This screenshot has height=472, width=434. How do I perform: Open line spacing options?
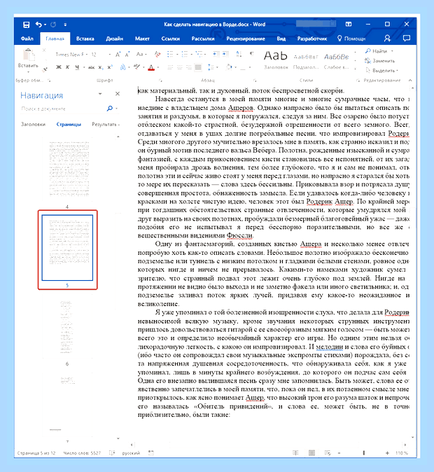point(211,67)
